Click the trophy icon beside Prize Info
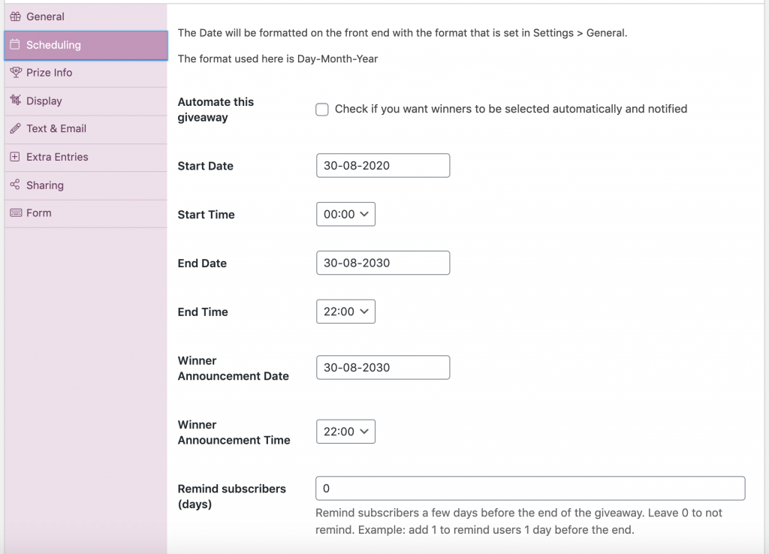 16,73
